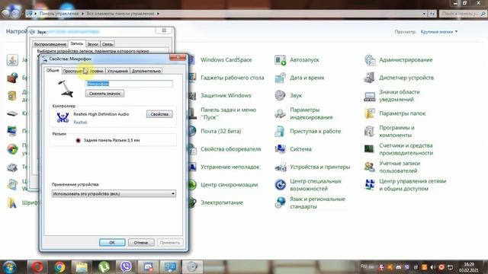Open the Windows Start button
Viewport: 488px width, 274px height.
point(10,267)
